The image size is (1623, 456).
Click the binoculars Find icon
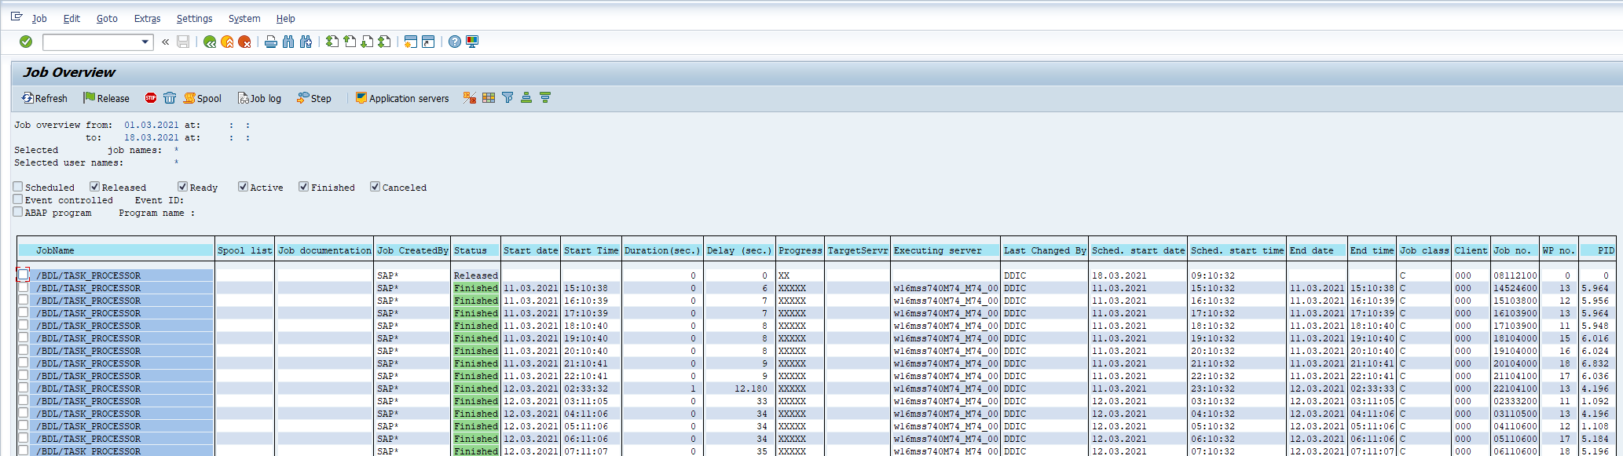pyautogui.click(x=288, y=42)
